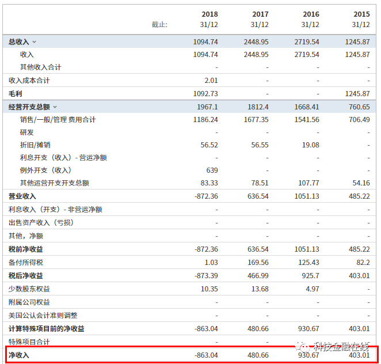Click the 费用合计 value 1186.24

[205, 120]
